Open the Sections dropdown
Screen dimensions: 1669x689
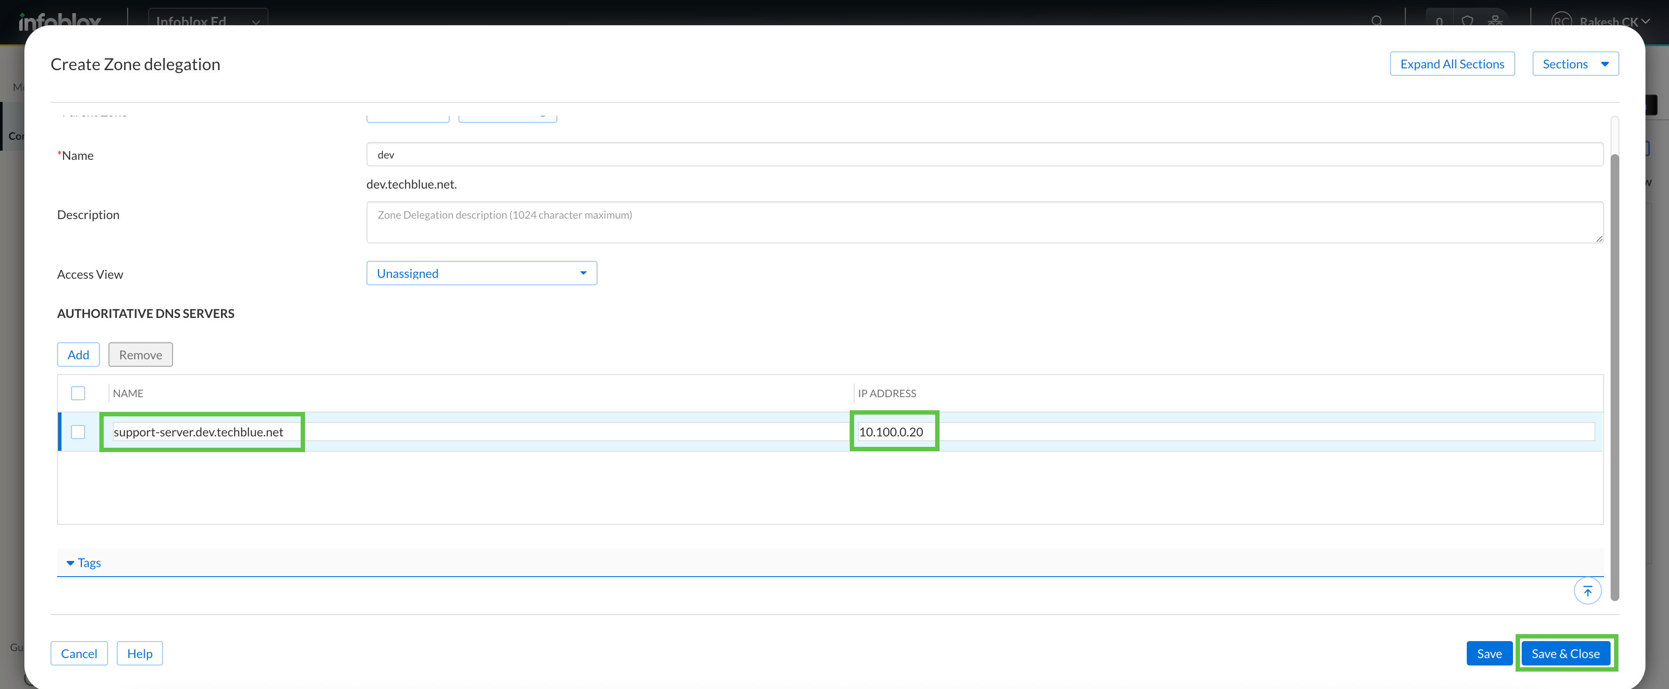(x=1575, y=64)
